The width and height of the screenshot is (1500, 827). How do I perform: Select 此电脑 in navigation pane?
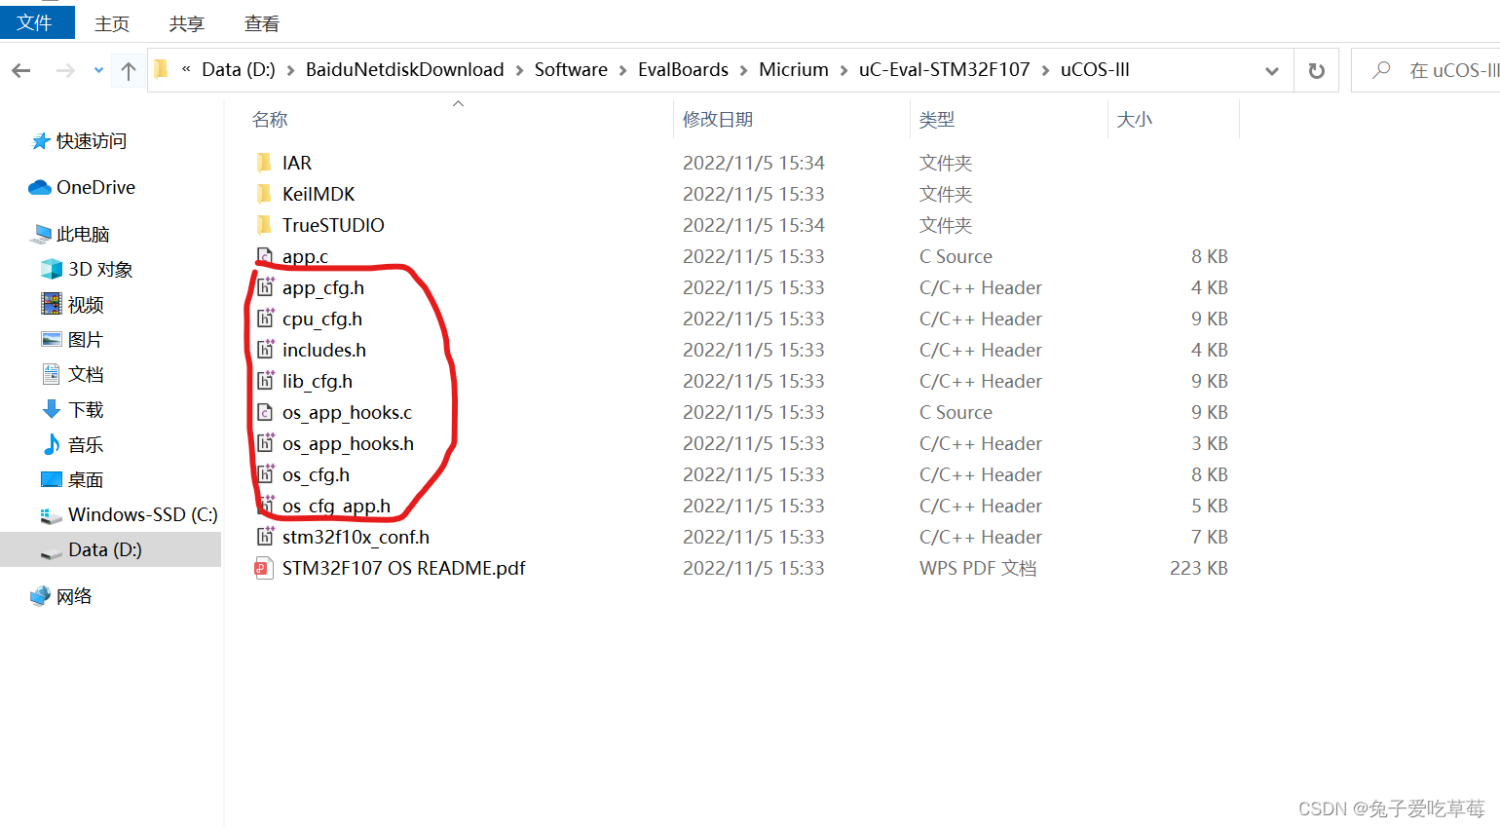click(83, 234)
